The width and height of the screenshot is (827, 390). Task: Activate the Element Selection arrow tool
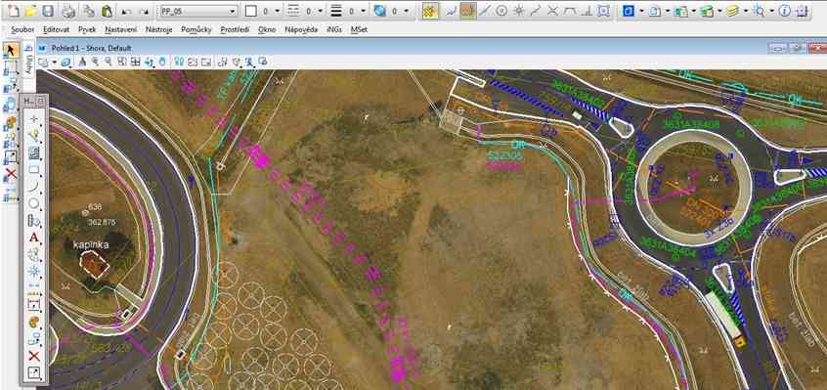click(11, 51)
